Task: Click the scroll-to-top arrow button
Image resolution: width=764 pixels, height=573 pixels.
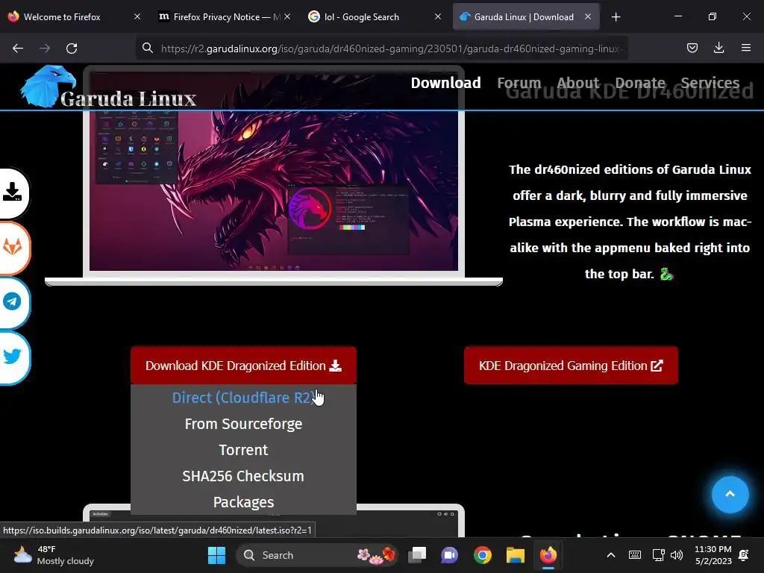Action: point(730,495)
